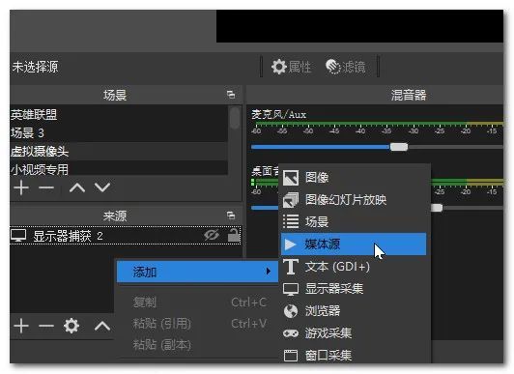Pop out the 来源 dock panel
The width and height of the screenshot is (514, 374).
tap(231, 216)
